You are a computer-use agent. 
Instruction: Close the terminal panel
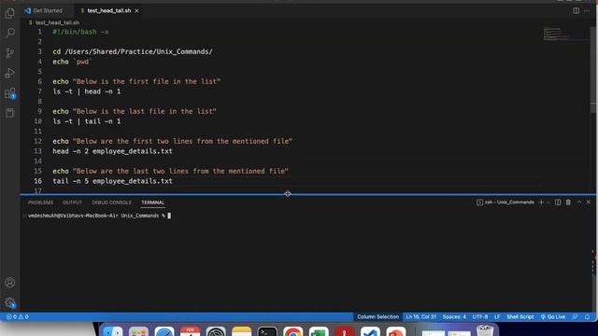pyautogui.click(x=589, y=203)
